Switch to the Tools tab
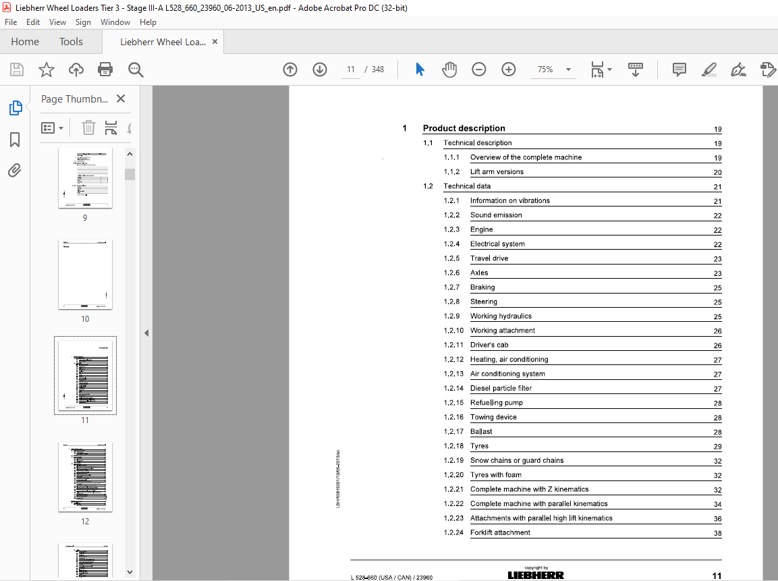Screen dimensions: 778x581 tap(71, 42)
